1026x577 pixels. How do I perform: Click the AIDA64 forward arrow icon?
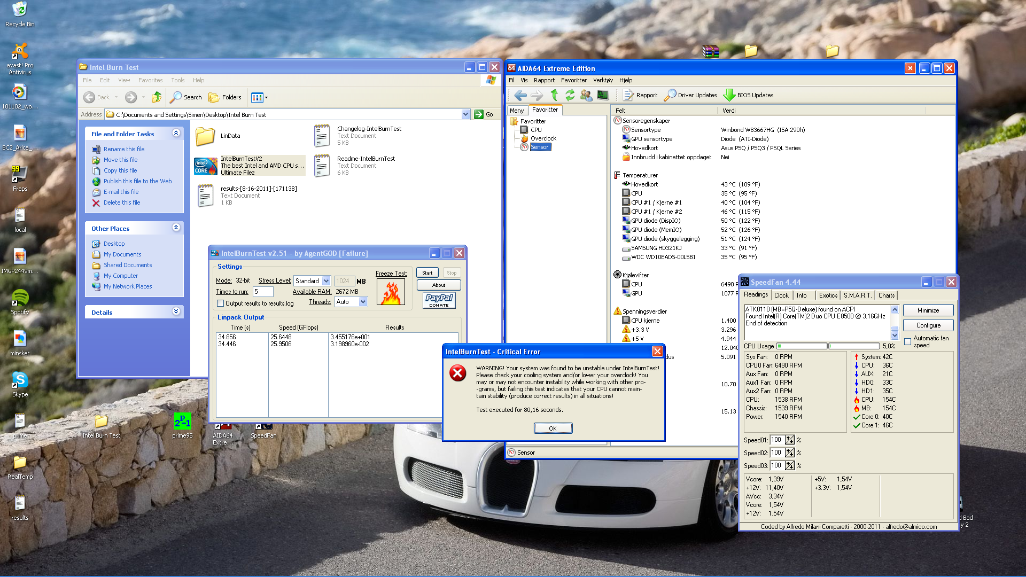(537, 95)
